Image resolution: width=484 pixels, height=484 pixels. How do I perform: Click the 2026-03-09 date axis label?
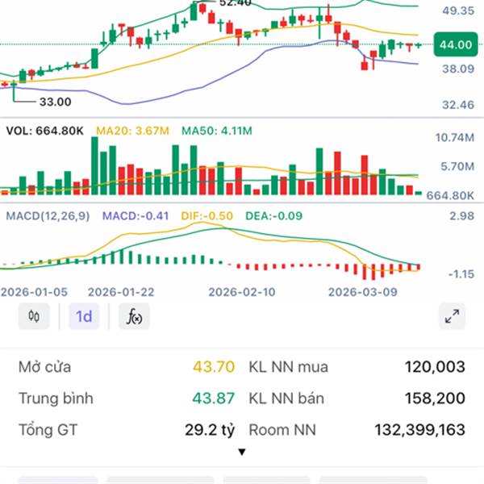click(363, 292)
